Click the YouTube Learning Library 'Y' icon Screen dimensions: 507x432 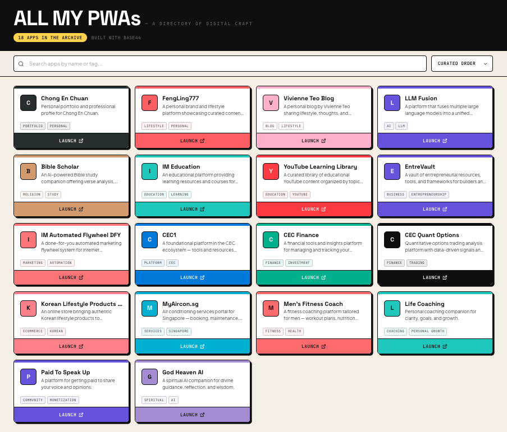pyautogui.click(x=271, y=171)
